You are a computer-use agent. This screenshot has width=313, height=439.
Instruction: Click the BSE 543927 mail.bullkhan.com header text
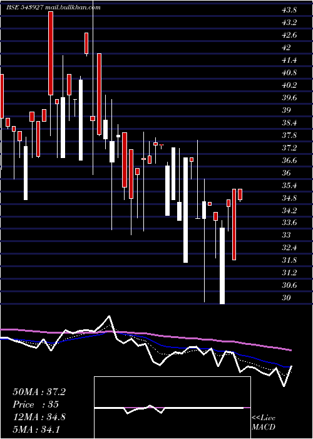click(x=53, y=8)
